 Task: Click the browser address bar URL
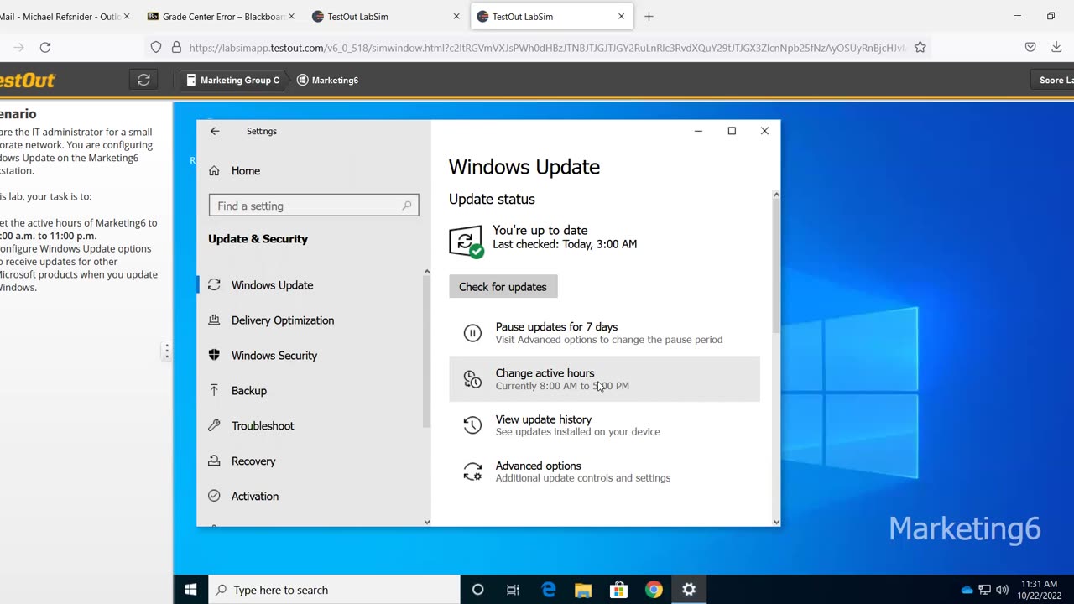(x=546, y=48)
